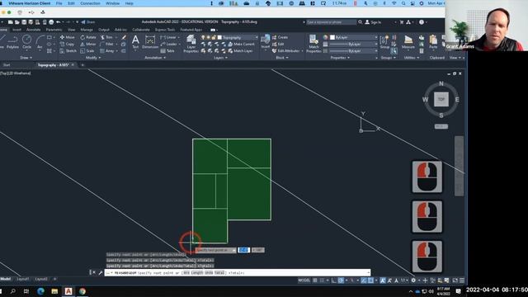Toggle the layer on/off lightbulb icon
528x297 pixels.
coord(203,37)
